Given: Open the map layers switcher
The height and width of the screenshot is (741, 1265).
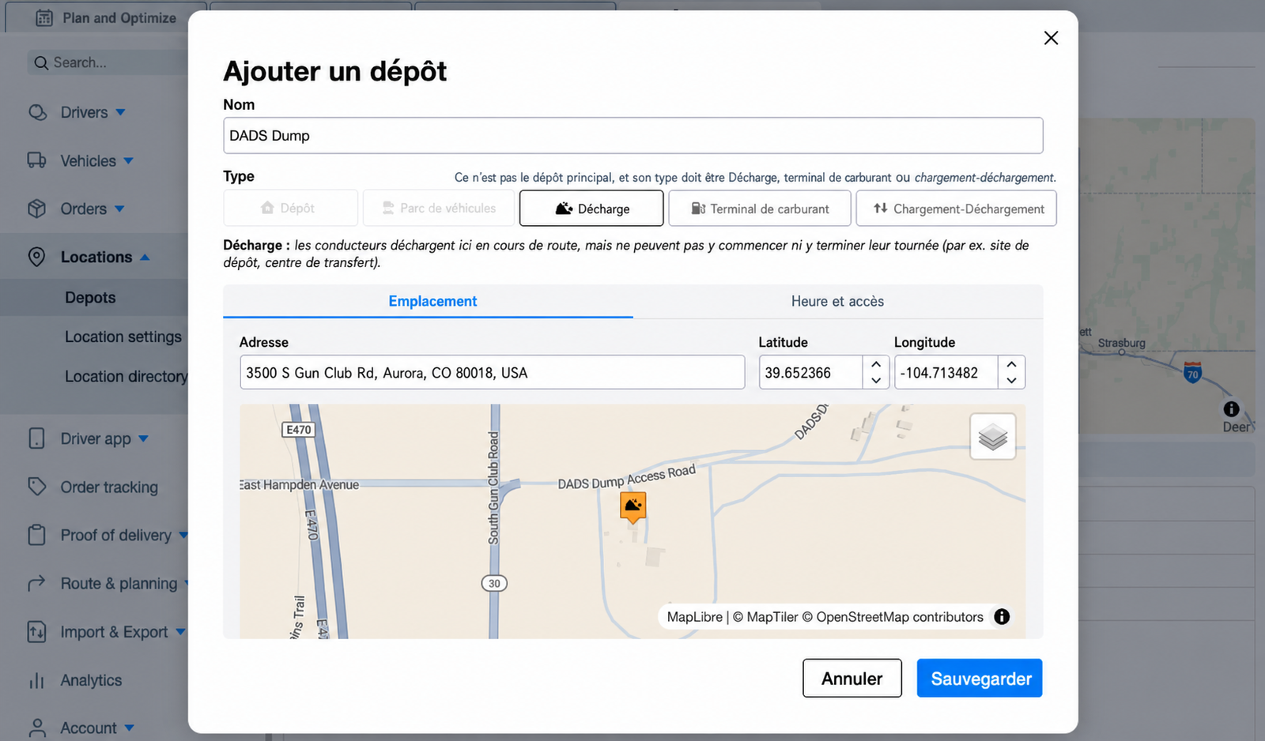Looking at the screenshot, I should [x=993, y=437].
